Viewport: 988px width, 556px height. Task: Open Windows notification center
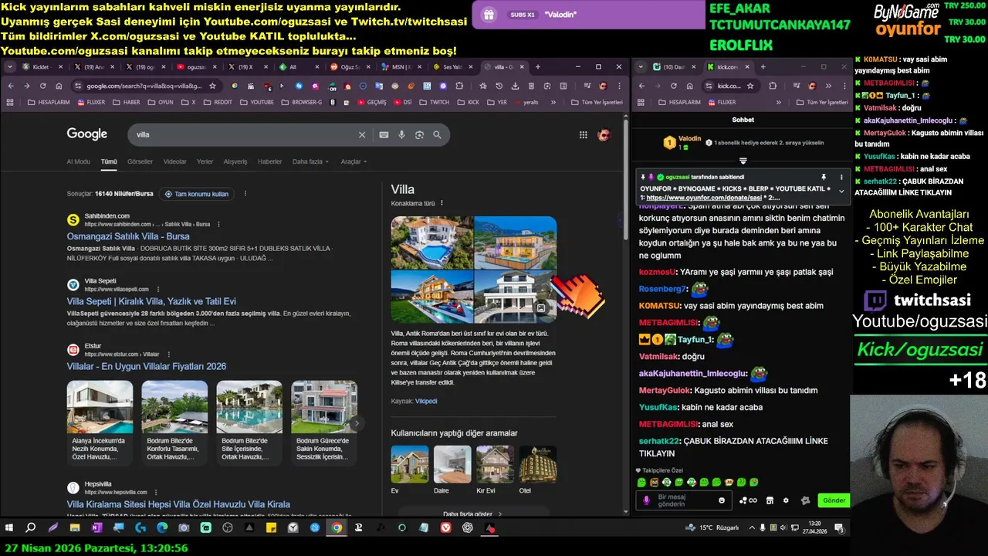pos(838,528)
